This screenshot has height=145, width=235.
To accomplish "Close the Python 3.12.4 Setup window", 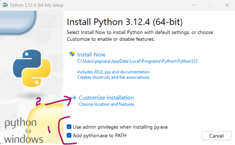I will (x=227, y=5).
